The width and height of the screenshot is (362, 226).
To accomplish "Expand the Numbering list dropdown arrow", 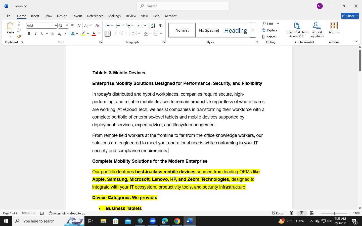I will (122, 26).
